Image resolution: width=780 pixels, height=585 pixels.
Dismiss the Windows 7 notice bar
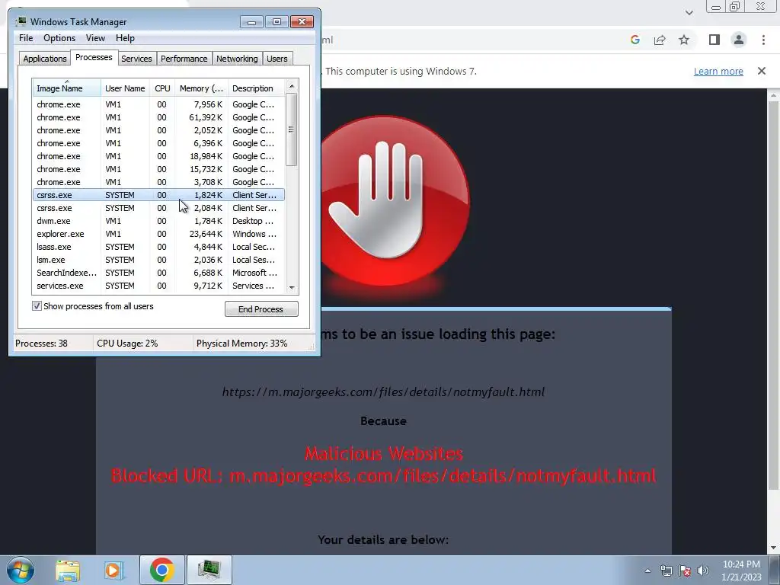click(x=762, y=71)
